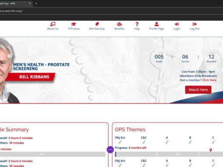
Task: Open the Benefits people icon
Action: [119, 24]
